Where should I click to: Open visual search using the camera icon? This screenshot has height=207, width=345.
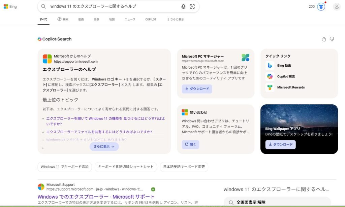pos(192,6)
